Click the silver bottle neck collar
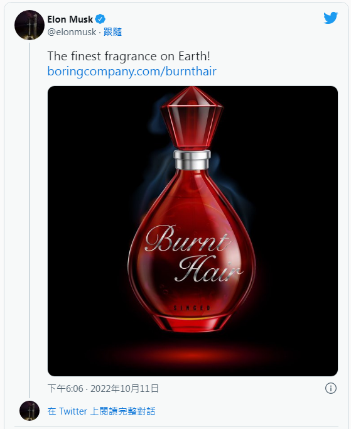This screenshot has height=429, width=351. coord(192,160)
